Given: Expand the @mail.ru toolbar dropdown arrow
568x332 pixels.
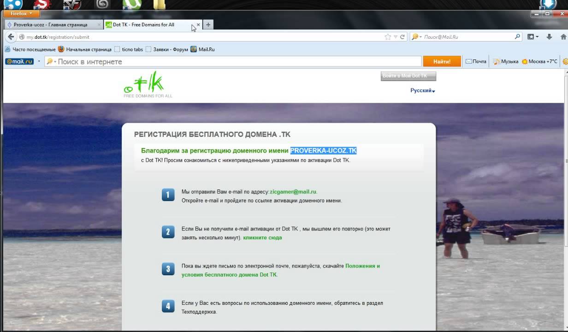Looking at the screenshot, I should coord(39,61).
